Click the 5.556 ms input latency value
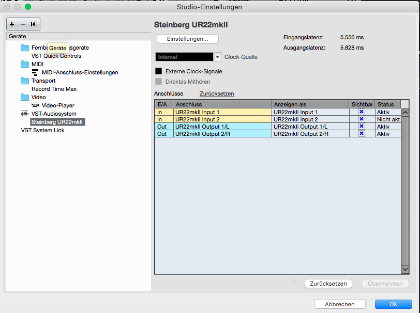This screenshot has height=313, width=420. pos(352,38)
